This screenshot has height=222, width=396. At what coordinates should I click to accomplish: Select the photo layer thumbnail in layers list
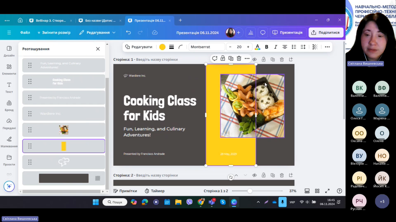(x=64, y=130)
